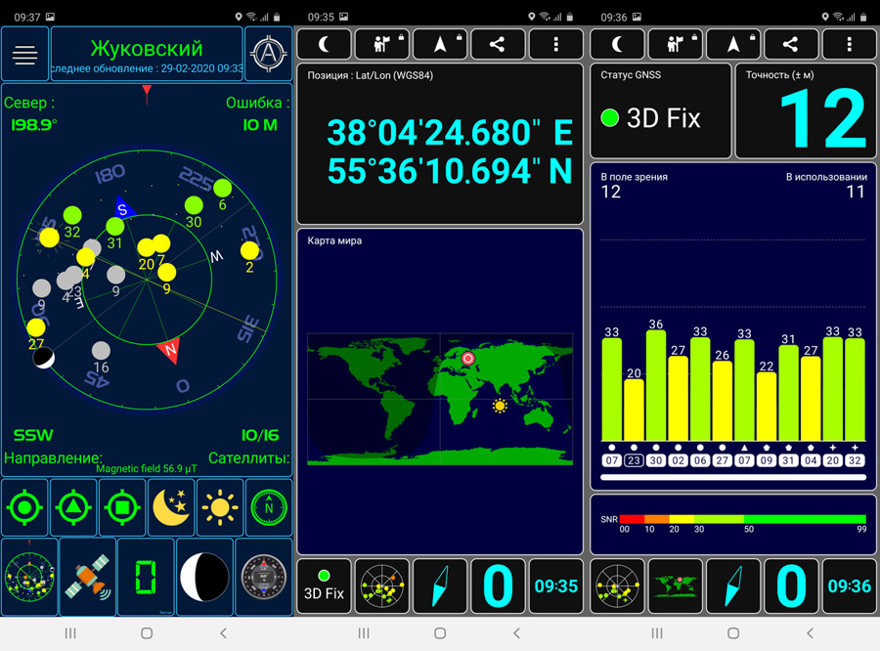Select the green triangle target icon

(x=73, y=508)
